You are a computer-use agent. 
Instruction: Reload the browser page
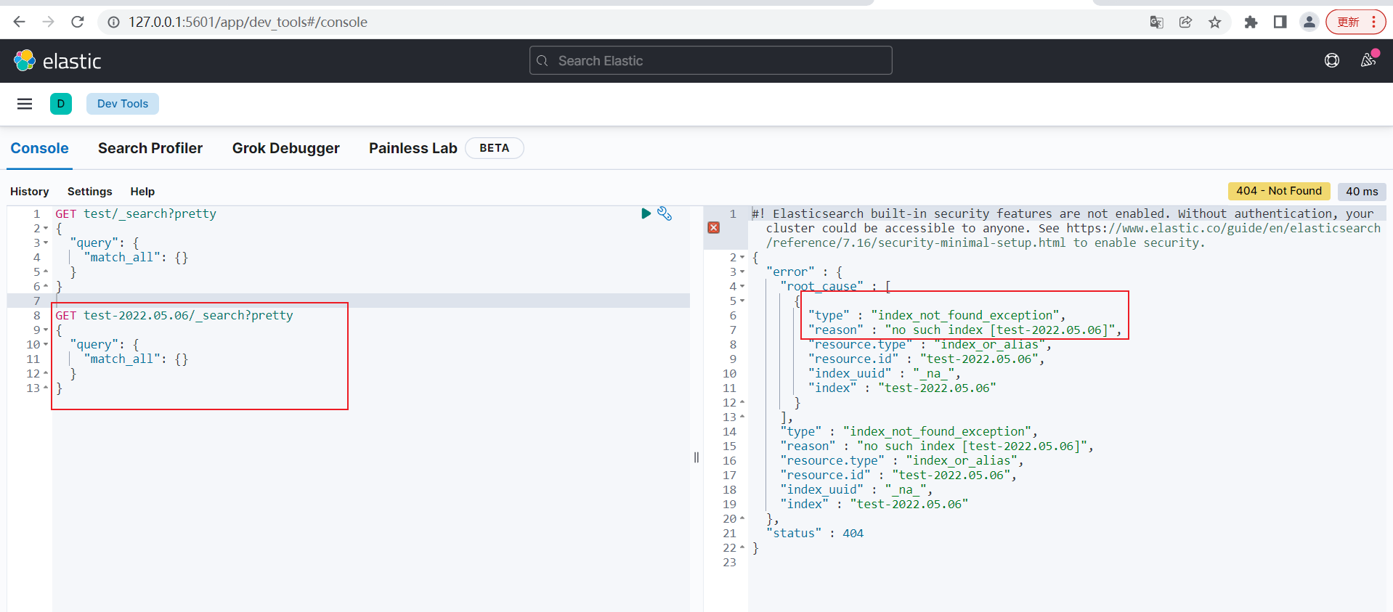pos(78,22)
